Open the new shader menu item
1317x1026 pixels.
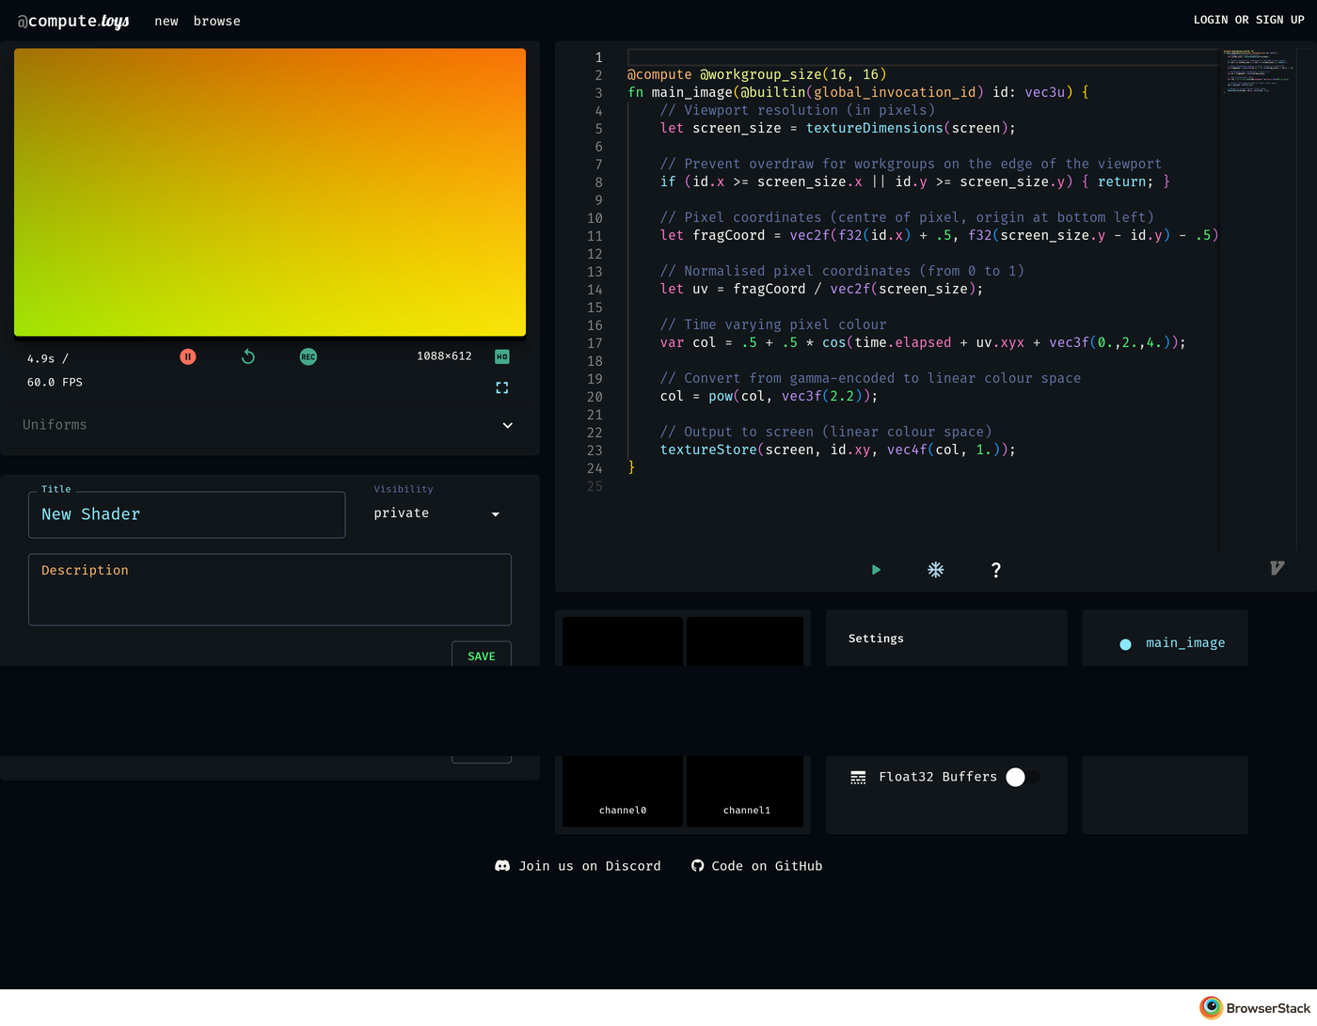pyautogui.click(x=167, y=21)
